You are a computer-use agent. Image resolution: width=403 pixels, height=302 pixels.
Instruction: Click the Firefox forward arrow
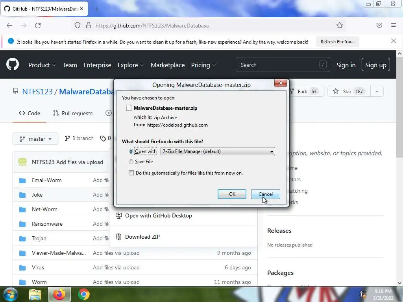click(x=24, y=26)
